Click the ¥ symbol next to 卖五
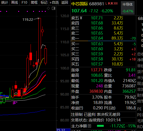 (x=81, y=18)
